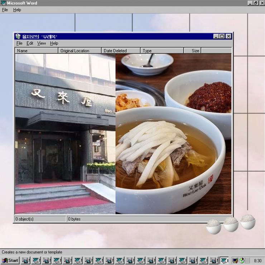This screenshot has width=265, height=265.
Task: Click the Microsoft Word title text
Action: [22, 3]
